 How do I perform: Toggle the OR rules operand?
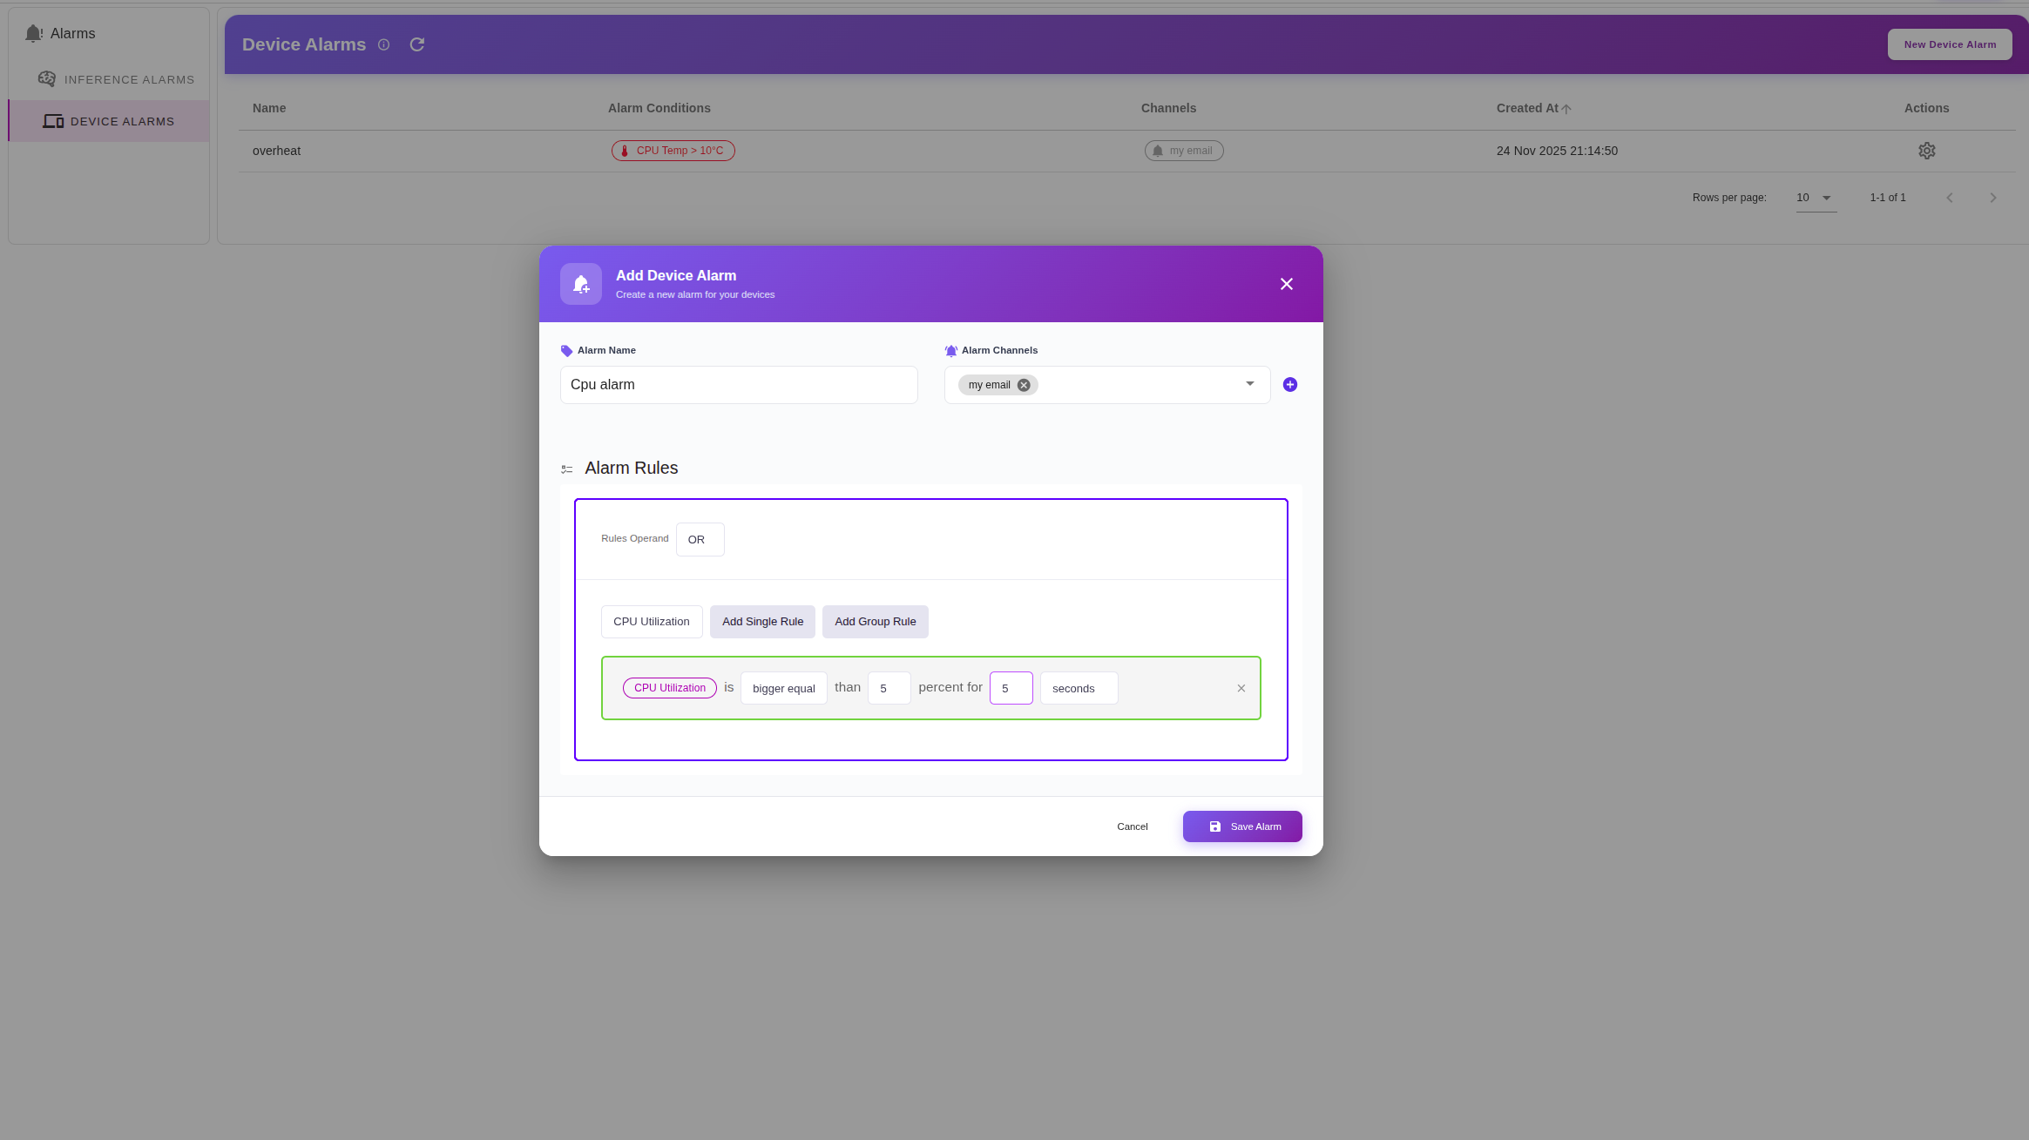[698, 539]
